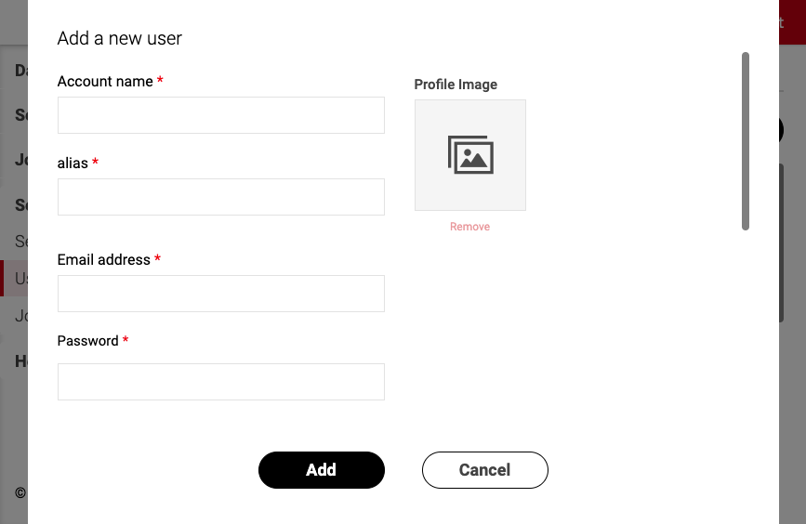Cancel adding a new user
806x524 pixels.
point(484,470)
